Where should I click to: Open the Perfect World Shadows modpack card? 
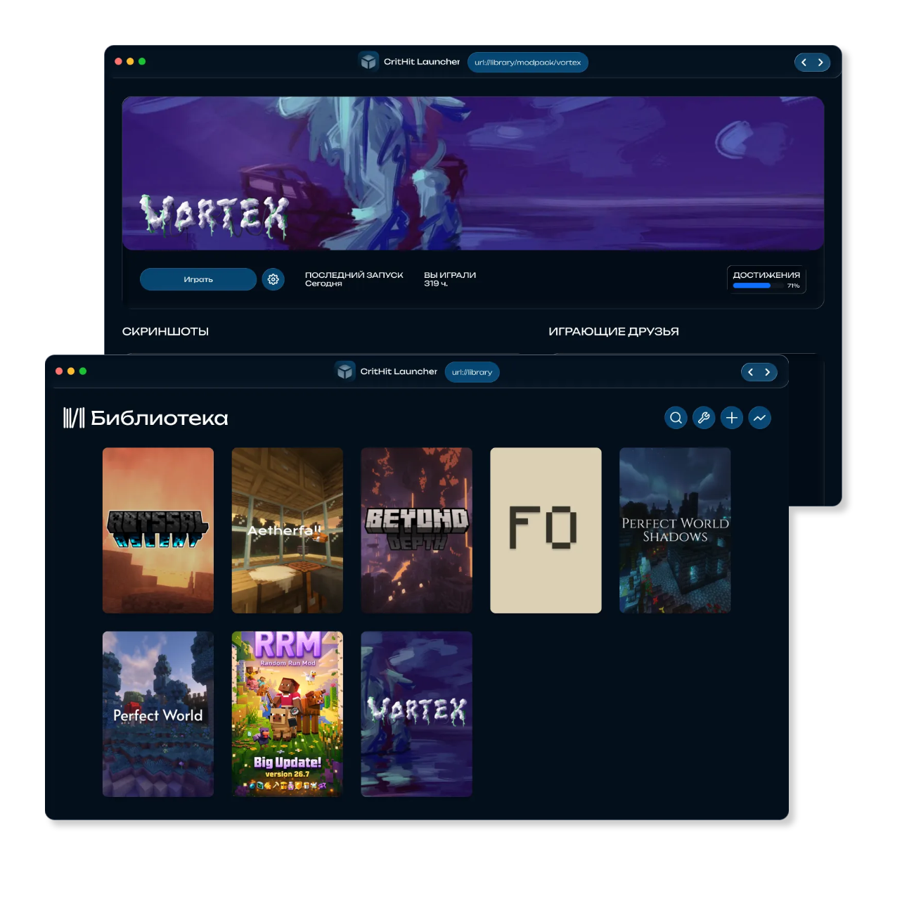[x=675, y=530]
